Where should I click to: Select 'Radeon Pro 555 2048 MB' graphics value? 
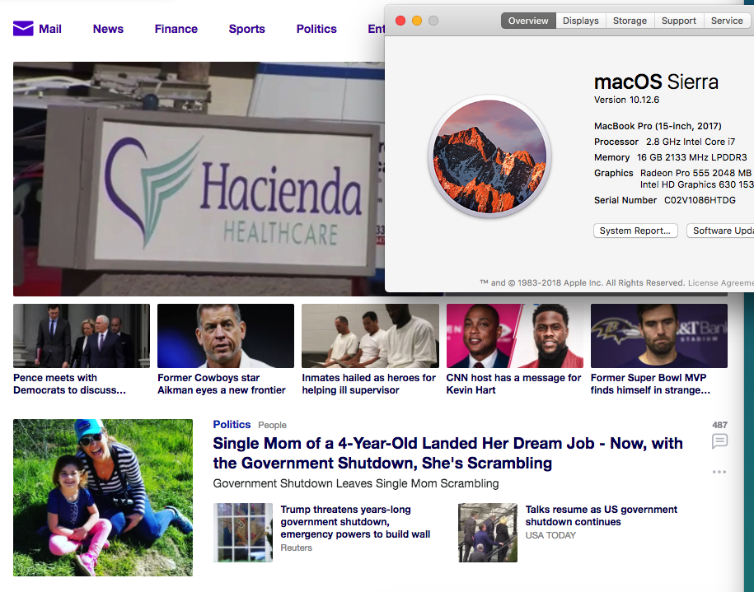[x=695, y=173]
